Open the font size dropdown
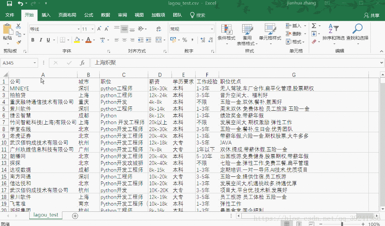The width and height of the screenshot is (385, 226). tap(92, 29)
